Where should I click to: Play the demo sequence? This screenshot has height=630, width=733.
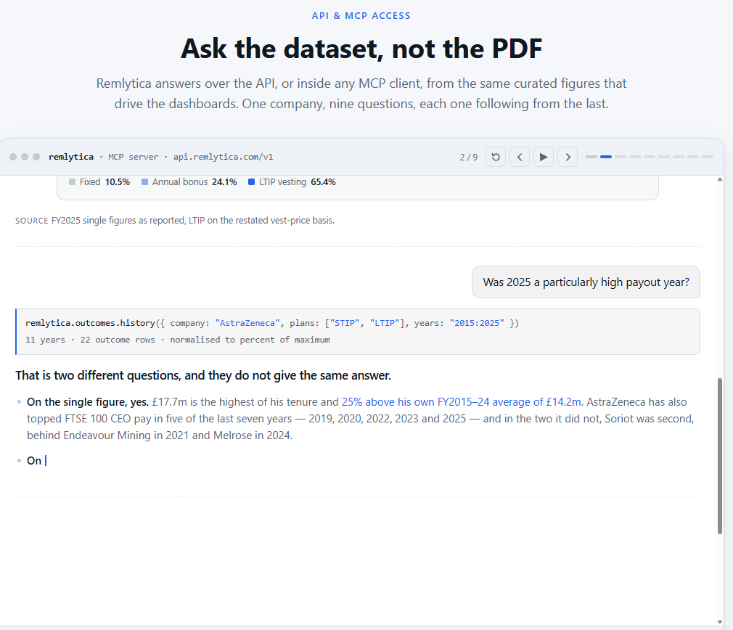(x=543, y=157)
